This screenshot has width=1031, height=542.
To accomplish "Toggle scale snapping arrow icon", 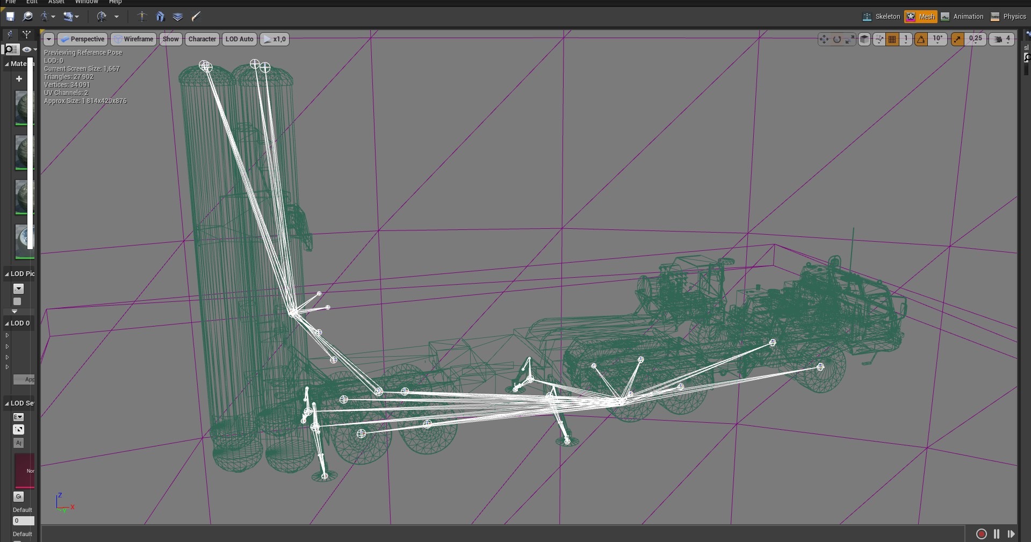I will tap(957, 39).
